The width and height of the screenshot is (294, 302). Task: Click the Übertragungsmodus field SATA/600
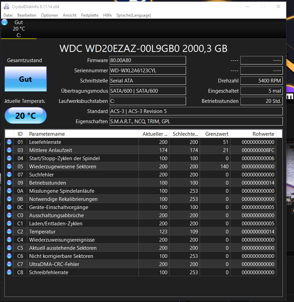point(148,91)
